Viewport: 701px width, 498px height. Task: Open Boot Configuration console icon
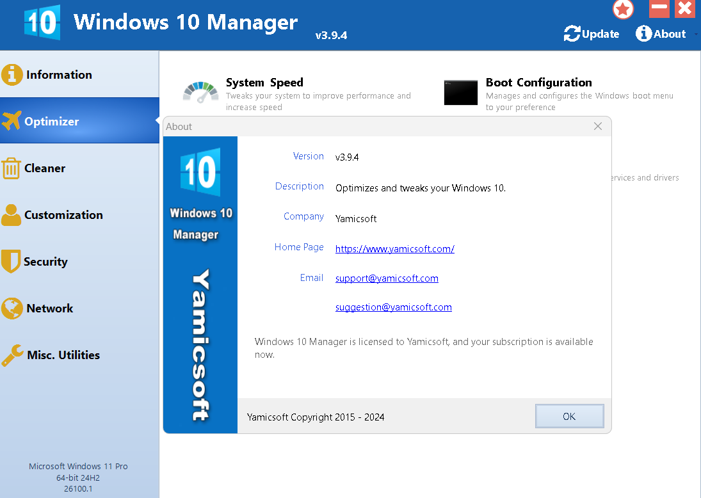pos(460,93)
